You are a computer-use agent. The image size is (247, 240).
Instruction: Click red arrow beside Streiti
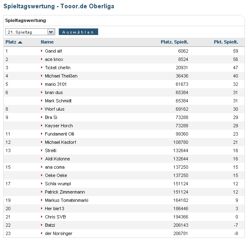[42, 150]
